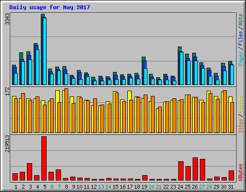Select the green weekend day 14 label
The height and width of the screenshot is (192, 246).
[108, 187]
